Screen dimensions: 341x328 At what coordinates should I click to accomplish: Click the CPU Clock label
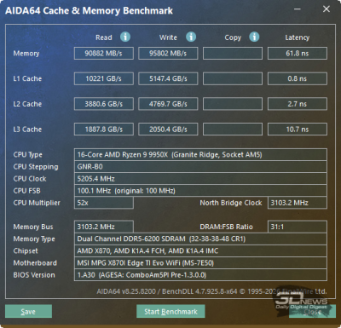pos(30,179)
